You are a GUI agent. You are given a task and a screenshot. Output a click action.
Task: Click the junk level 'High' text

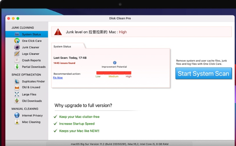point(123,32)
